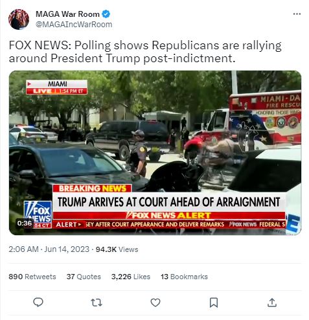
Task: View the 37 Quotes list
Action: click(x=84, y=277)
